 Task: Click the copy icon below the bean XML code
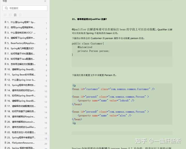74,123
